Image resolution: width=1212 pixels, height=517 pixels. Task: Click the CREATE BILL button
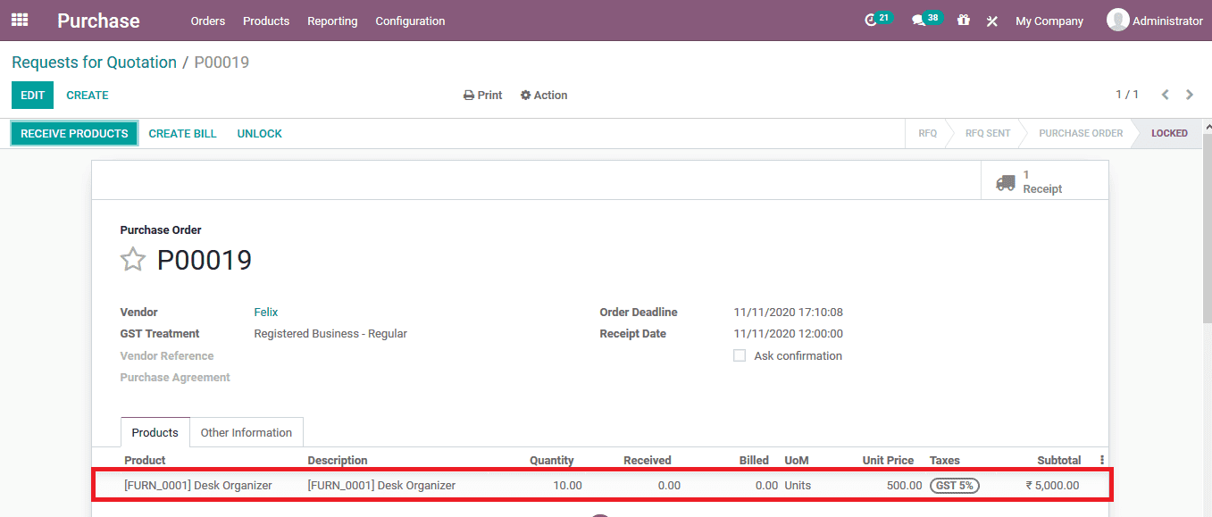182,133
